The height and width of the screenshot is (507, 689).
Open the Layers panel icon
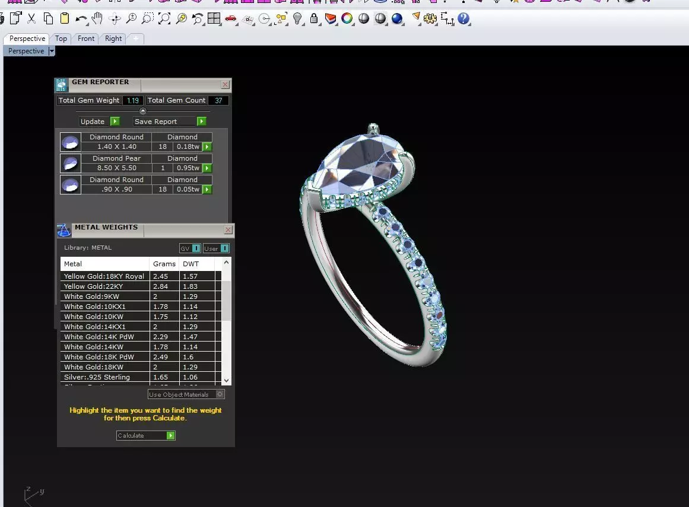(331, 18)
